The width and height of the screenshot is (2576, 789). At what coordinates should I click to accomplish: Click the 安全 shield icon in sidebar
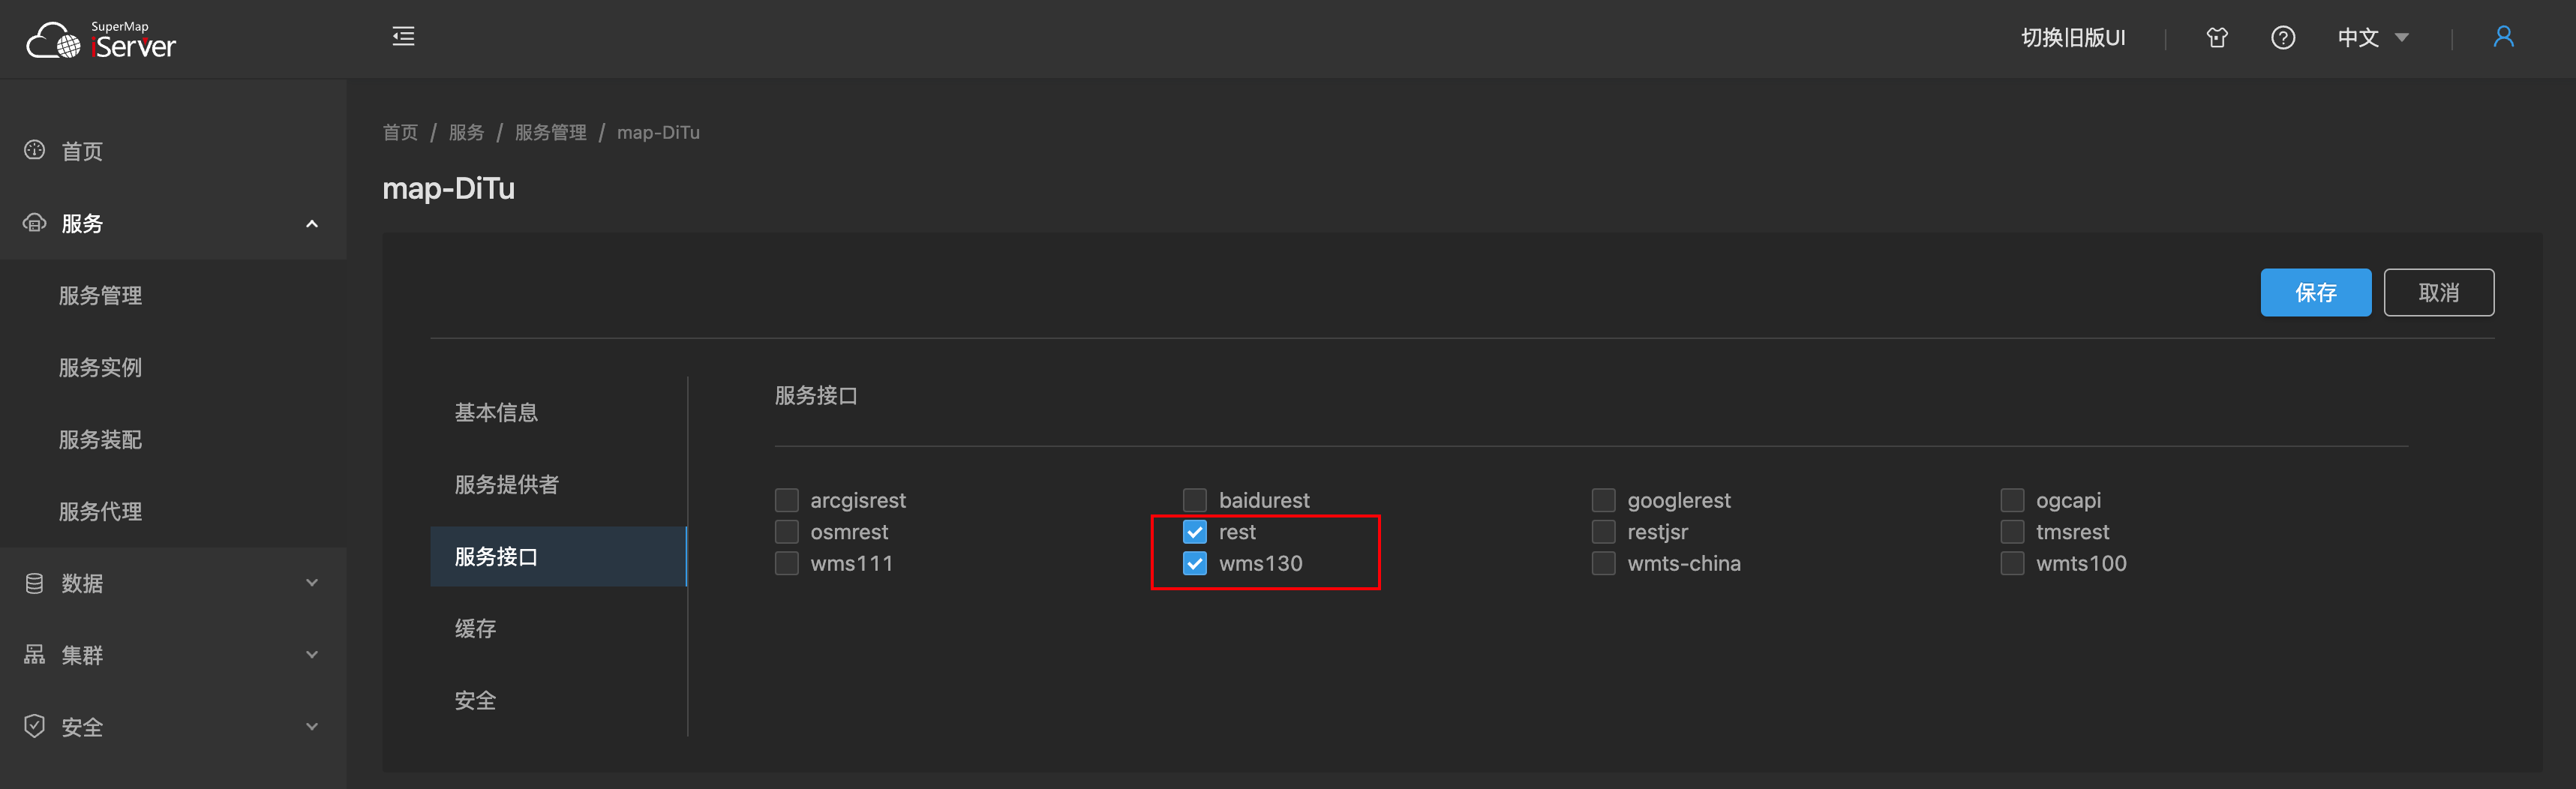coord(35,726)
